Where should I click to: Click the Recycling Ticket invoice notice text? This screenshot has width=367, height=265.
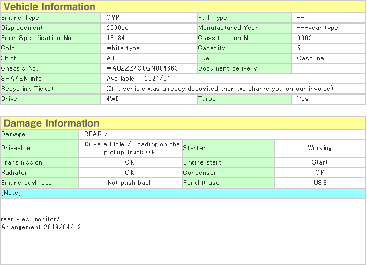coord(220,89)
